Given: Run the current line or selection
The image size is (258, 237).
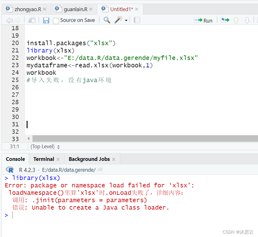Looking at the screenshot, I should (203, 20).
